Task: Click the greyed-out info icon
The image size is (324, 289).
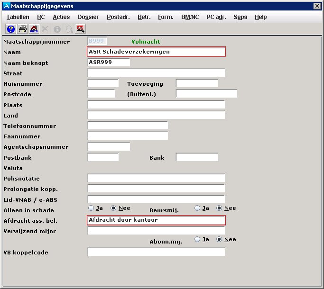Action: tap(57, 29)
